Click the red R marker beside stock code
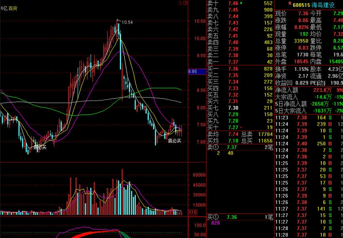 (x=290, y=4)
